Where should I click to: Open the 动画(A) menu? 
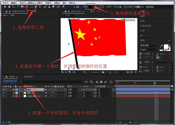[x=48, y=3]
